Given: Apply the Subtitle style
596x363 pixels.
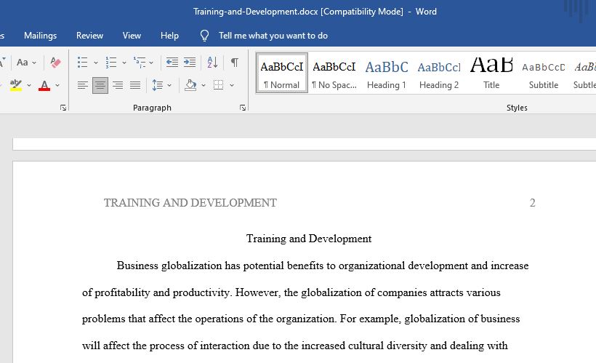Looking at the screenshot, I should [x=544, y=73].
